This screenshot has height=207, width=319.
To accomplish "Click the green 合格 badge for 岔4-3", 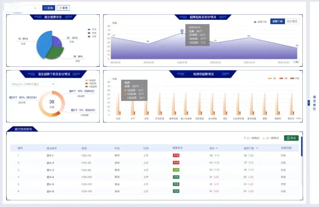I will [176, 170].
